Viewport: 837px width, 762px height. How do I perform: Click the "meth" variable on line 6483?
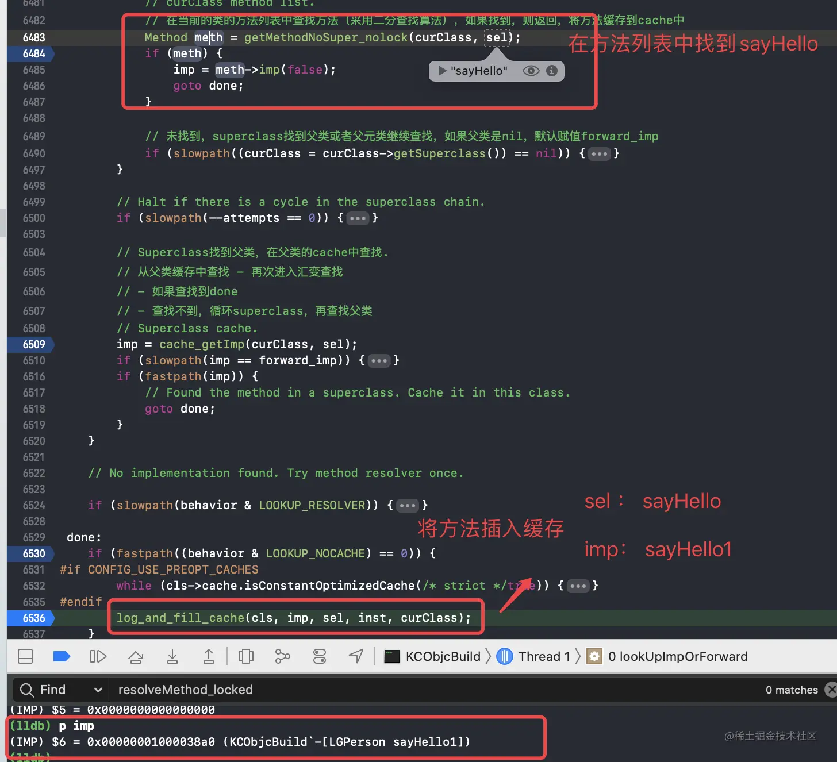point(208,37)
